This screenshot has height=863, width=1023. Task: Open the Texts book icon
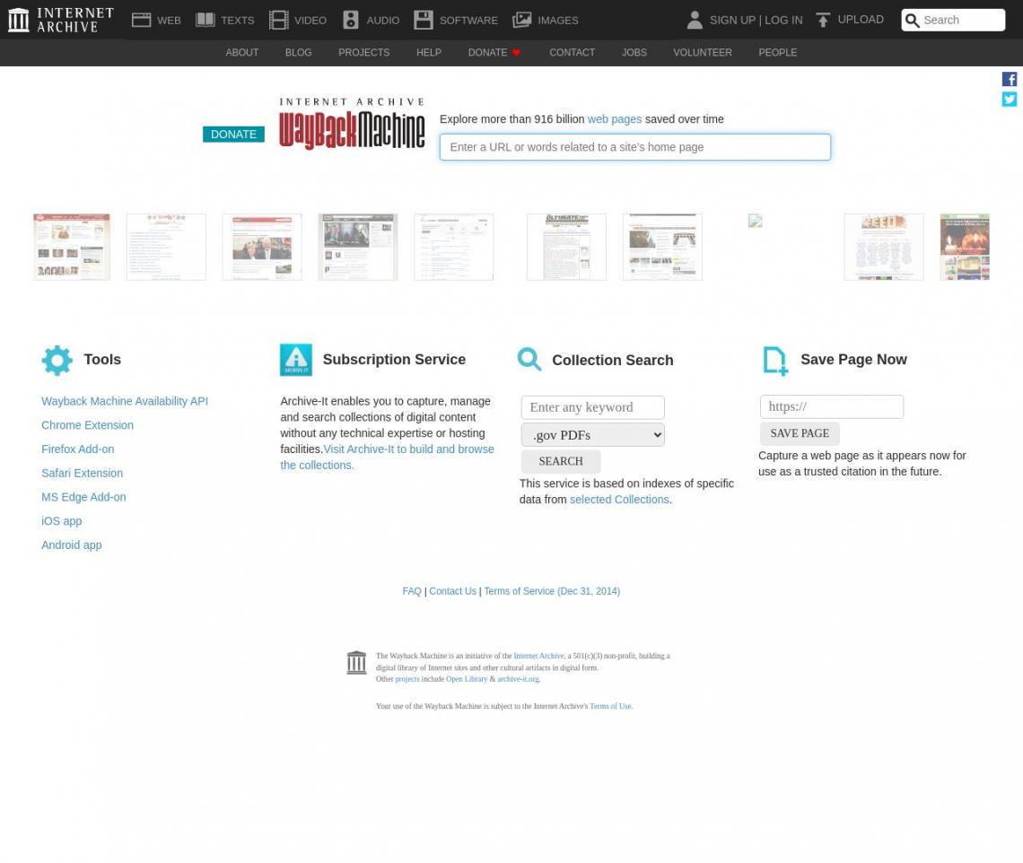(x=205, y=20)
